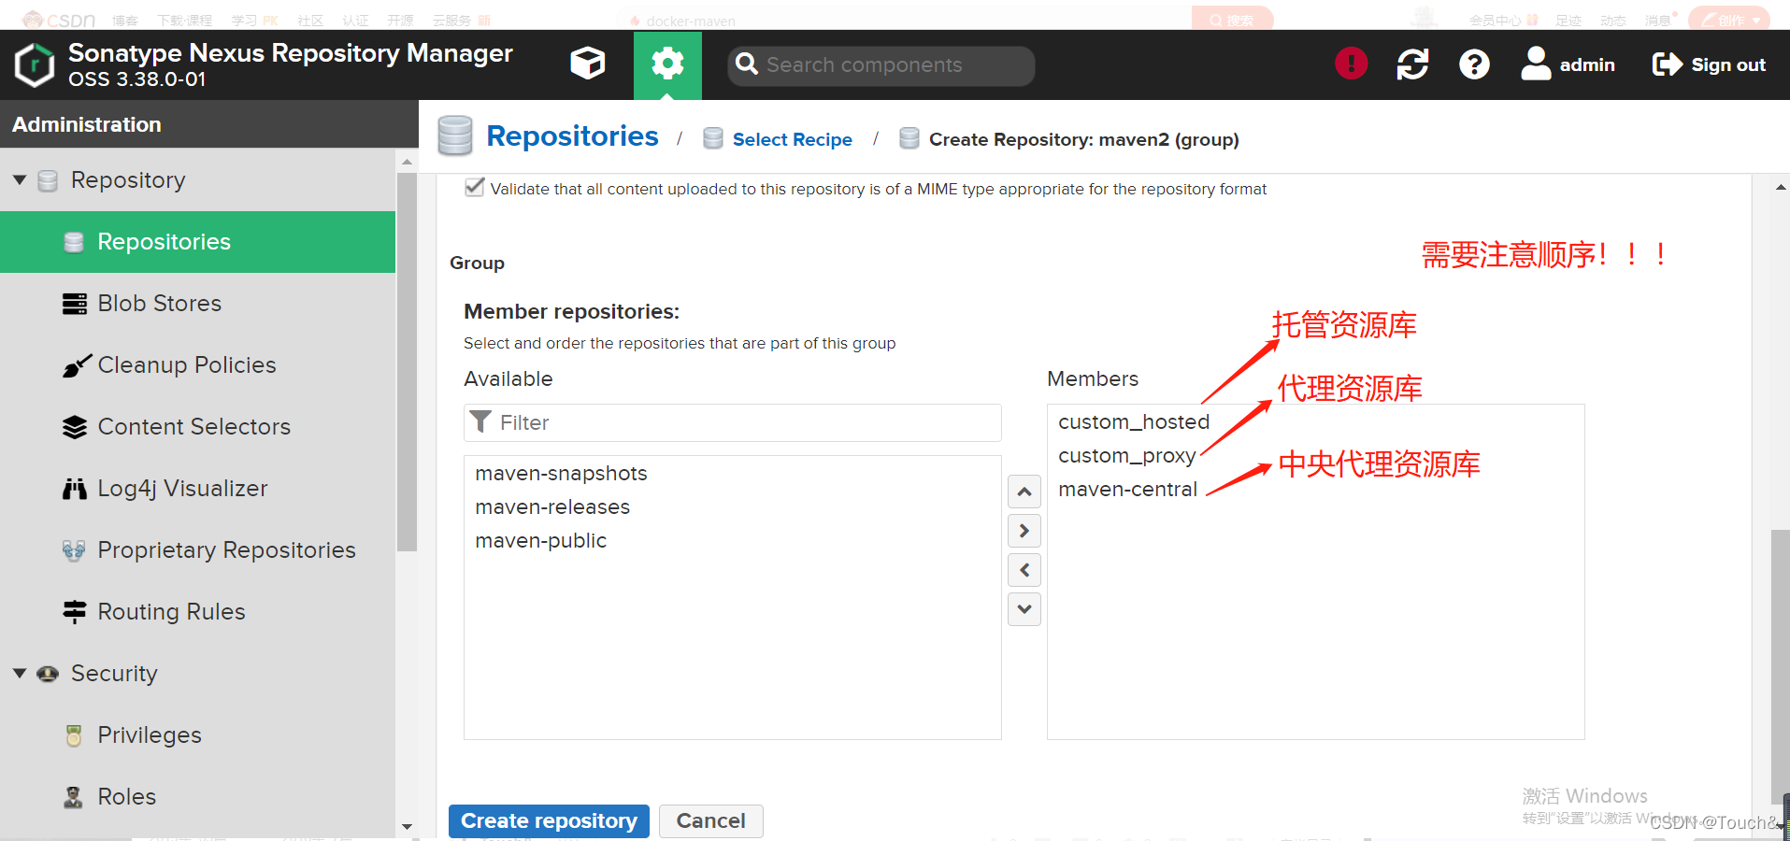Click the Refresh arrows icon
1790x841 pixels.
(1412, 64)
